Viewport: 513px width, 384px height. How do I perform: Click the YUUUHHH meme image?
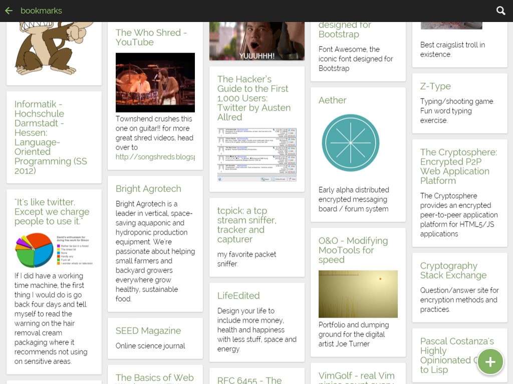click(257, 41)
